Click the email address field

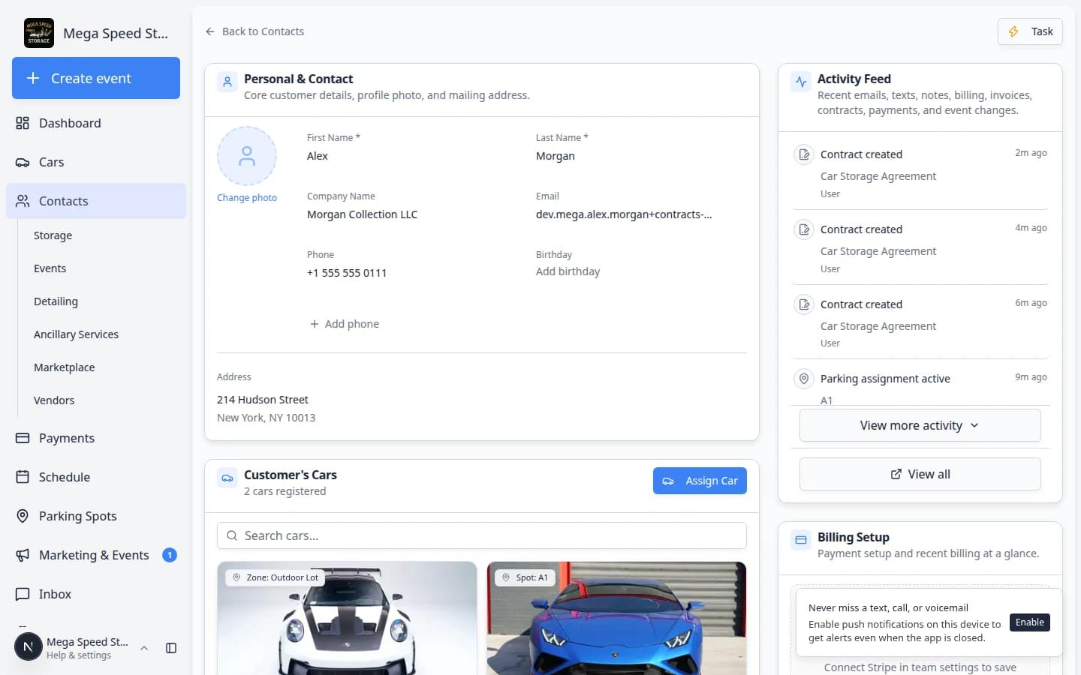click(624, 214)
